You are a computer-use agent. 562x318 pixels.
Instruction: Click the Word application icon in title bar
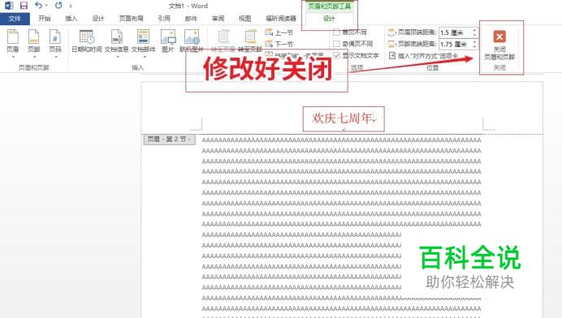[x=9, y=6]
